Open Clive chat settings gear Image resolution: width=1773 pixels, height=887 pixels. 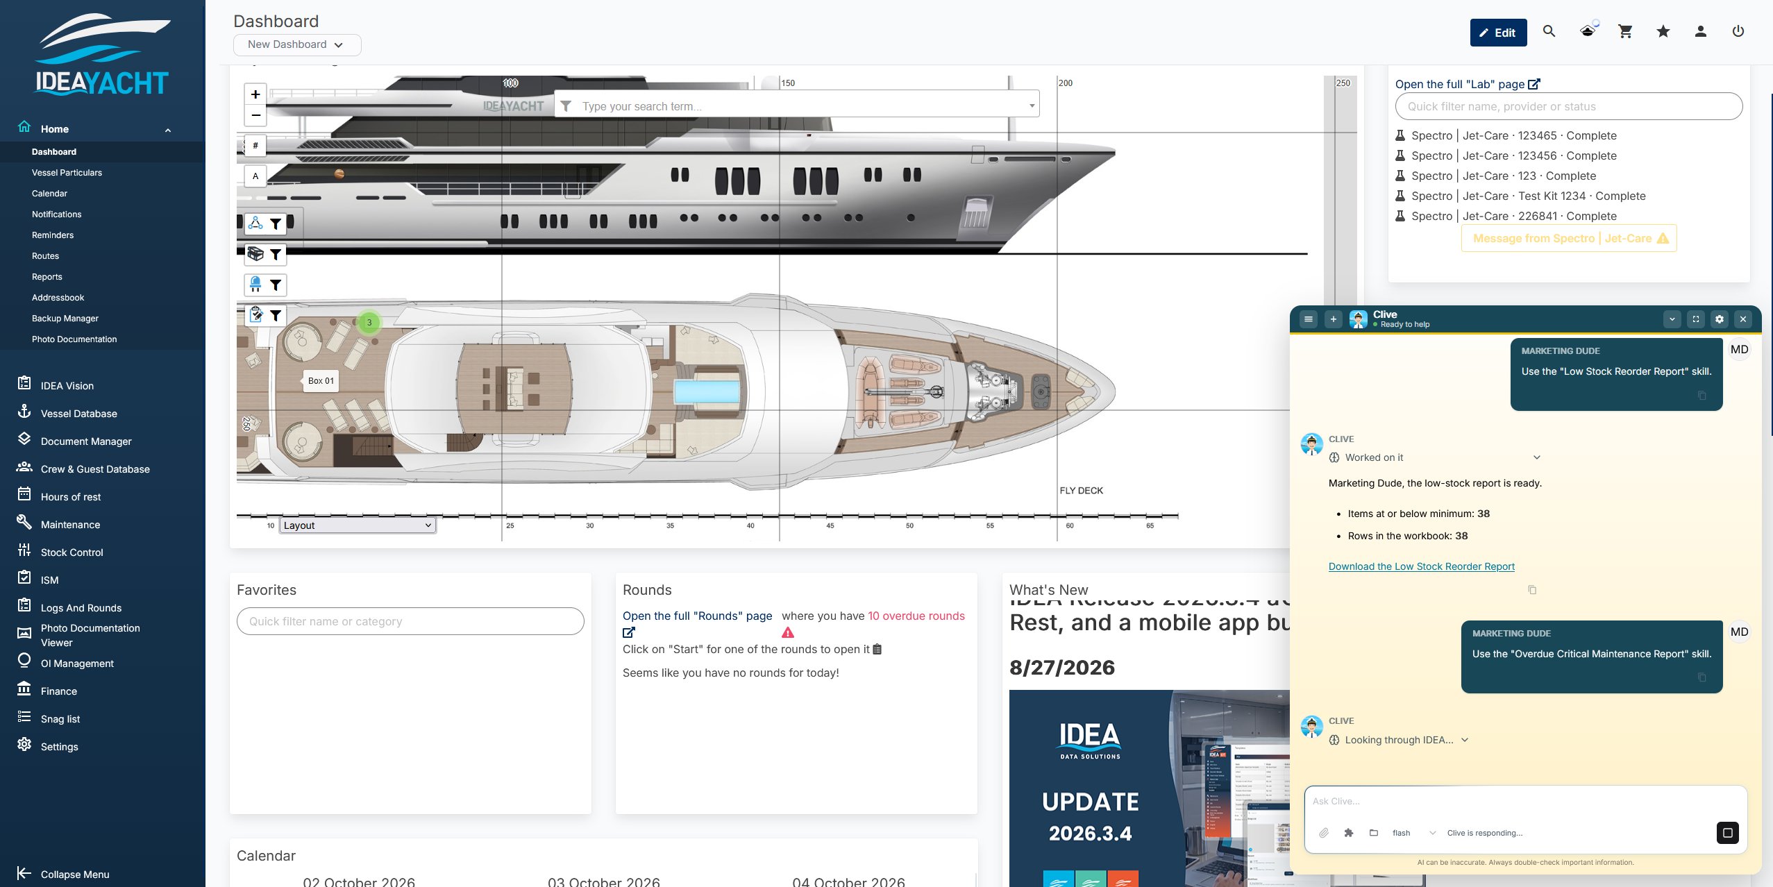coord(1720,319)
